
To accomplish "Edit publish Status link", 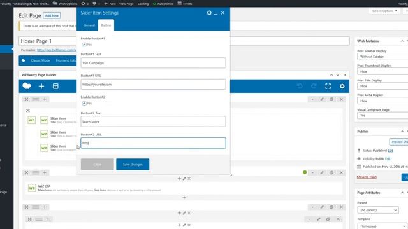I will click(x=390, y=151).
